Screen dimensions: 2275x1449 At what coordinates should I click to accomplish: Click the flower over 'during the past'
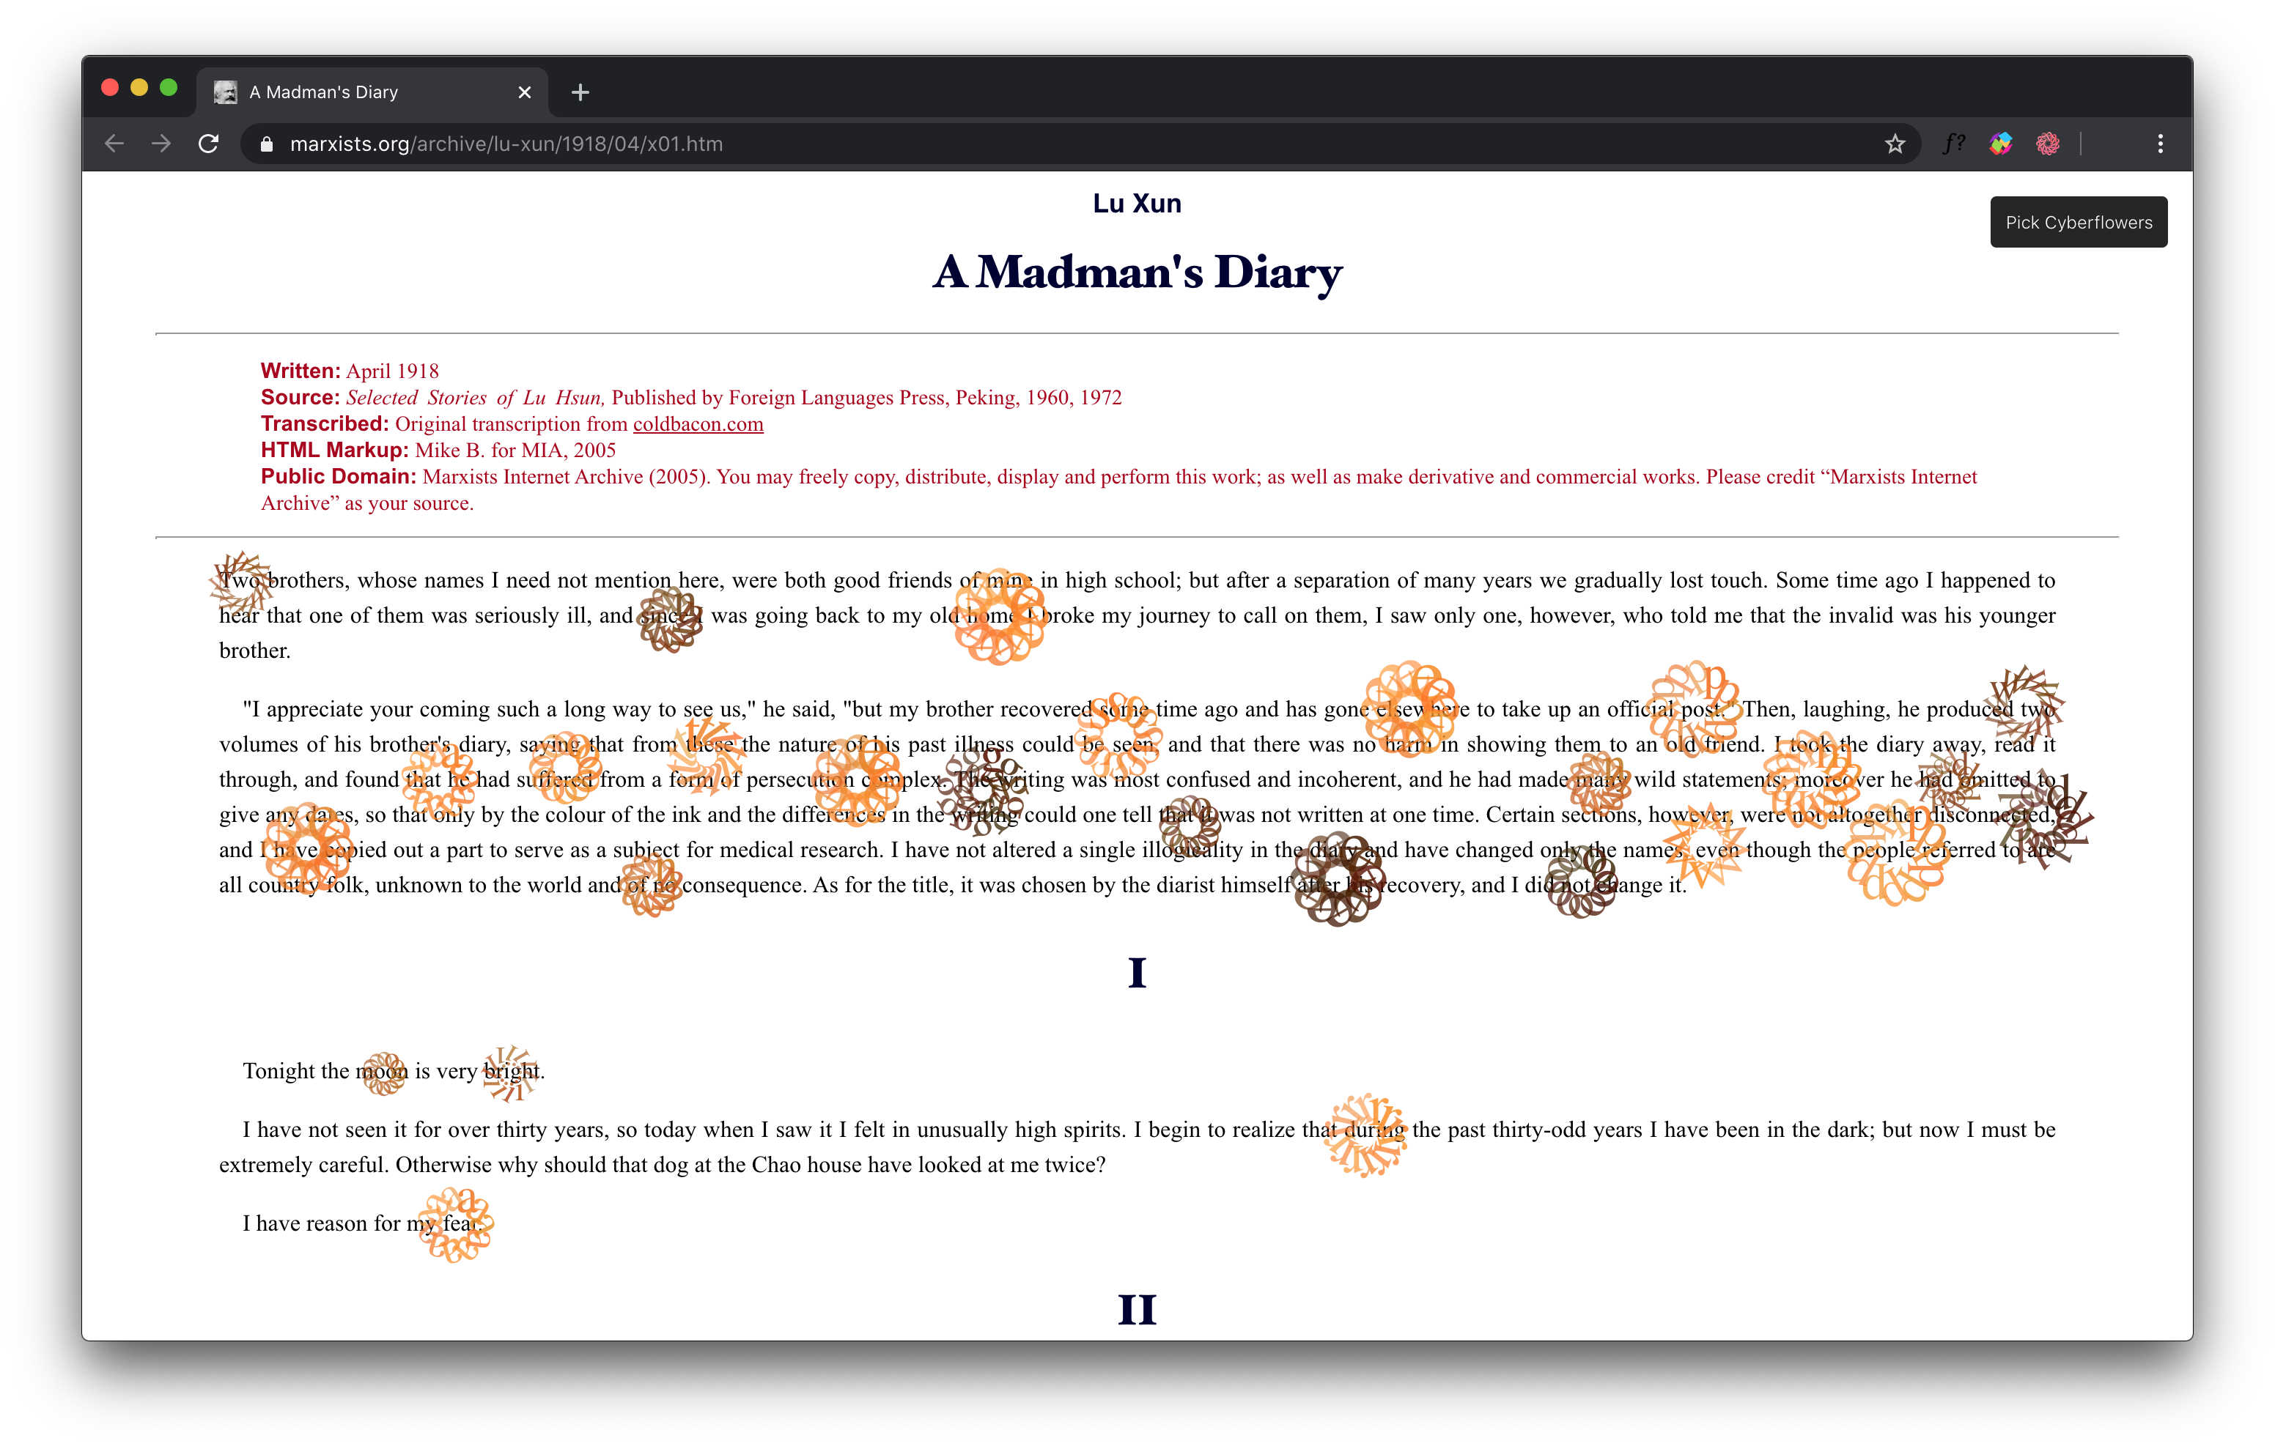click(1365, 1135)
